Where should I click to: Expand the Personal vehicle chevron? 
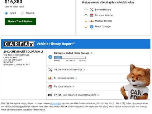point(73,87)
